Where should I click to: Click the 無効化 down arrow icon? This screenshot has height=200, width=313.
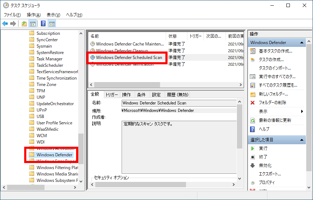[x=253, y=166]
